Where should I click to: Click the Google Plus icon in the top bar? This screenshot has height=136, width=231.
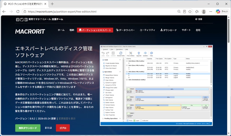(26, 19)
